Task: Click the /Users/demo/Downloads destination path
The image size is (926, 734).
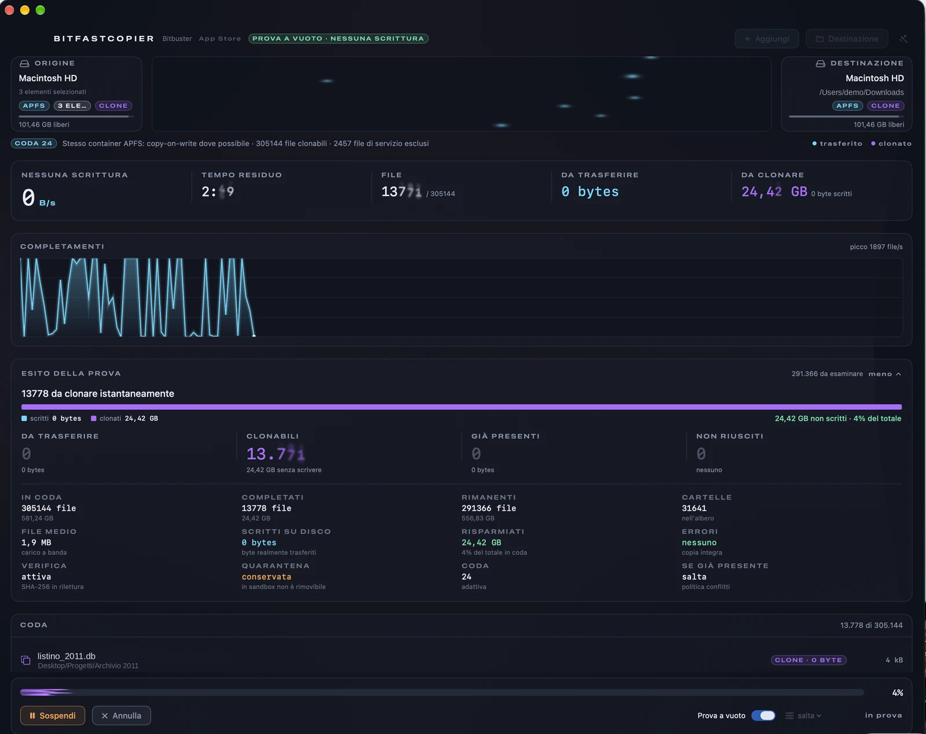Action: tap(861, 93)
